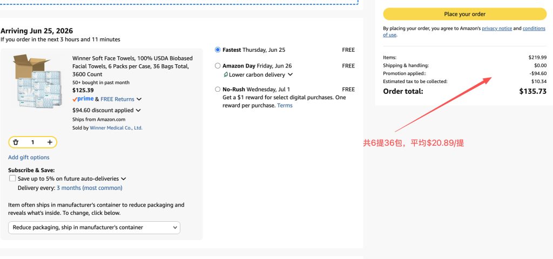The image size is (553, 259).
Task: Expand Save up to 5% chevron
Action: [124, 179]
